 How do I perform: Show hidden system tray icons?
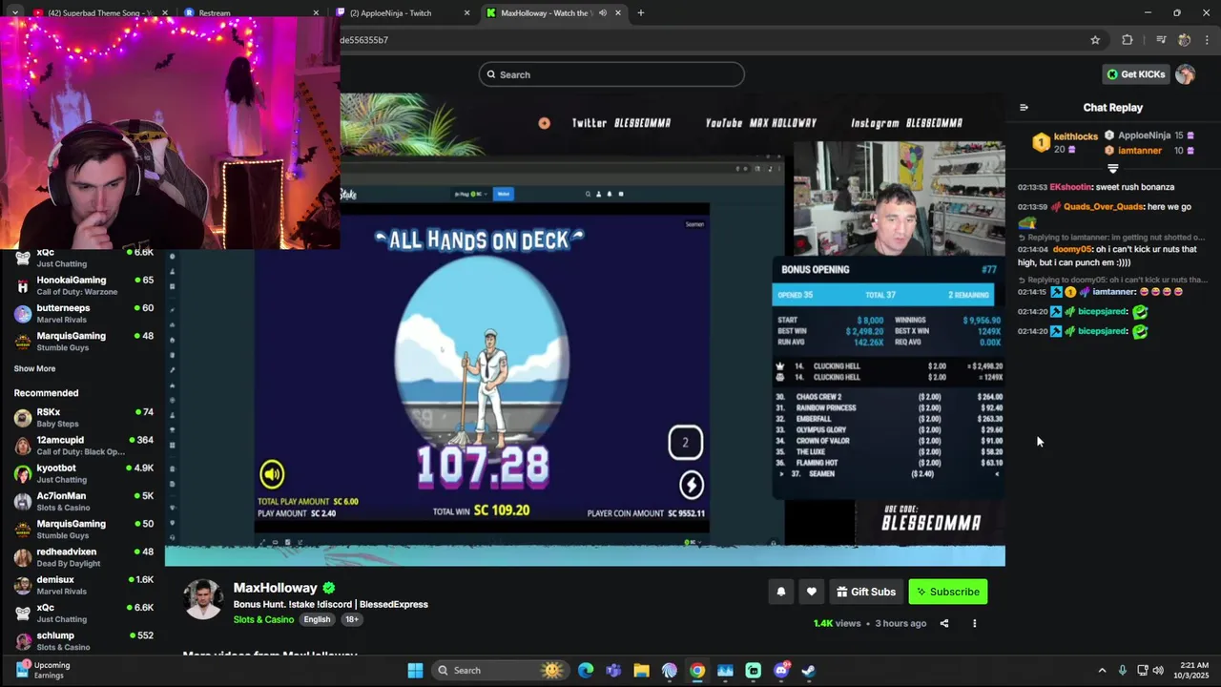1102,670
